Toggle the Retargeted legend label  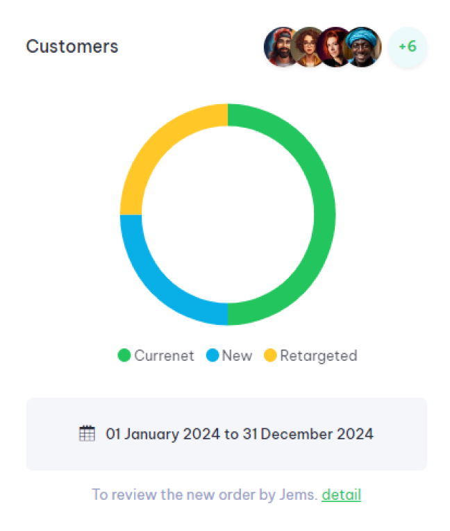click(318, 356)
